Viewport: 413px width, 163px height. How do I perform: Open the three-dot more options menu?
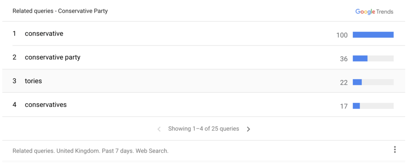click(394, 150)
